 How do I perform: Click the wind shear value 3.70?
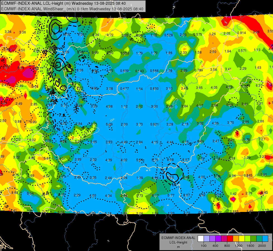[230, 123]
